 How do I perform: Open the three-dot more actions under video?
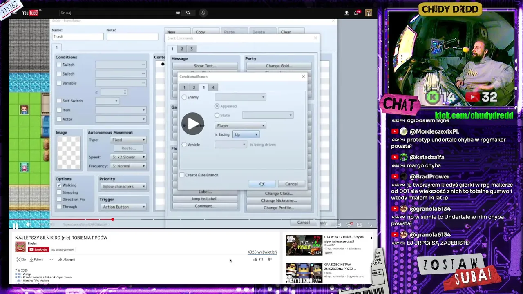(51, 259)
